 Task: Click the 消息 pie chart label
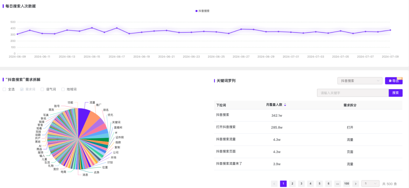tap(85, 175)
